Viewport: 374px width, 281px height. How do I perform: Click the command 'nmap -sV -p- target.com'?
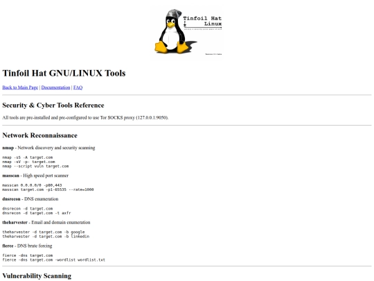point(28,162)
